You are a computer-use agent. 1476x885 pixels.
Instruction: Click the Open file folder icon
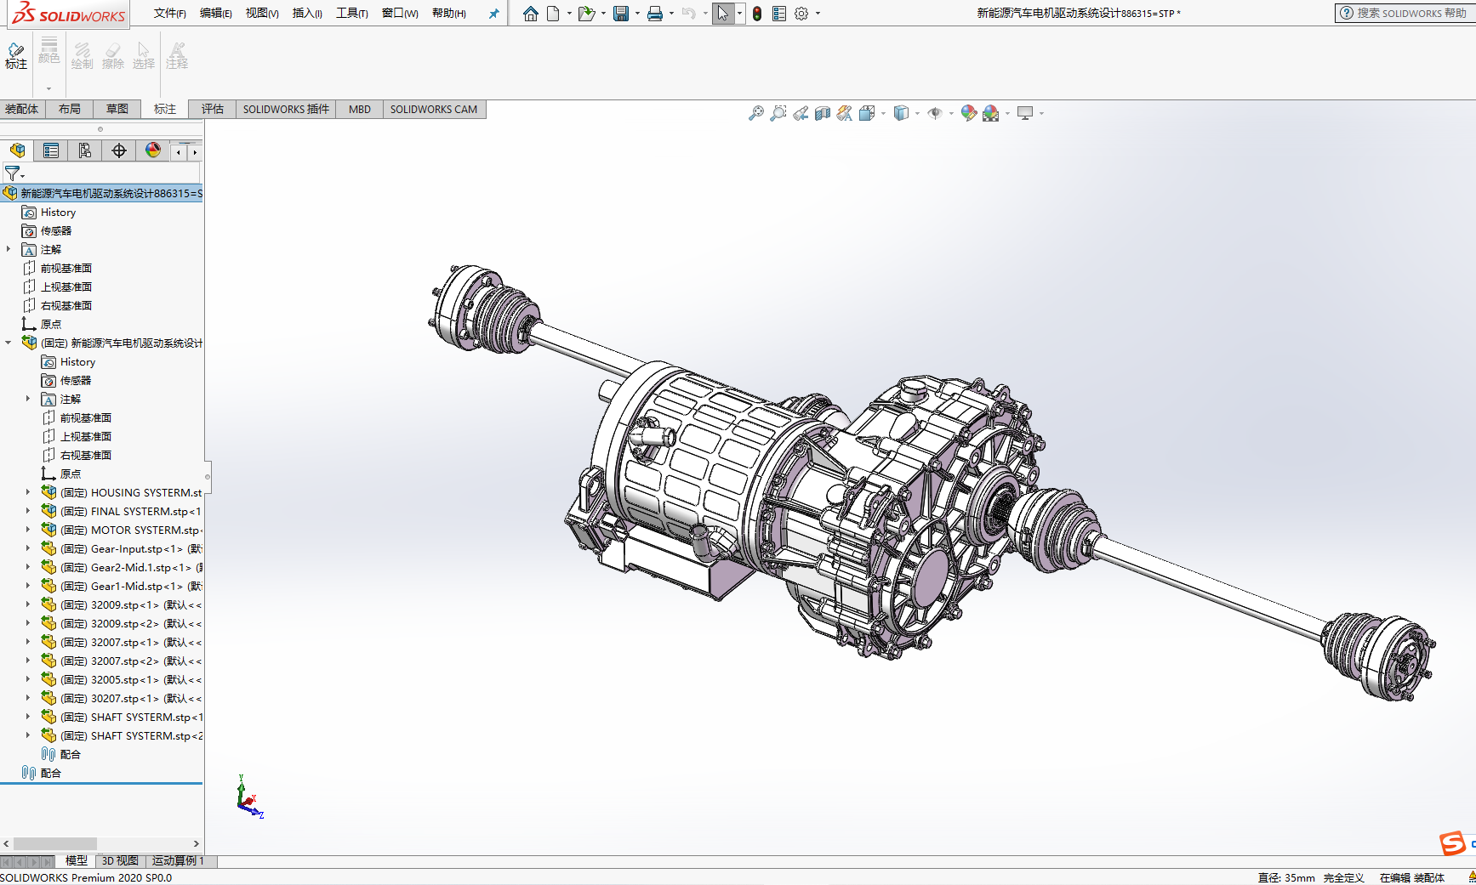586,14
